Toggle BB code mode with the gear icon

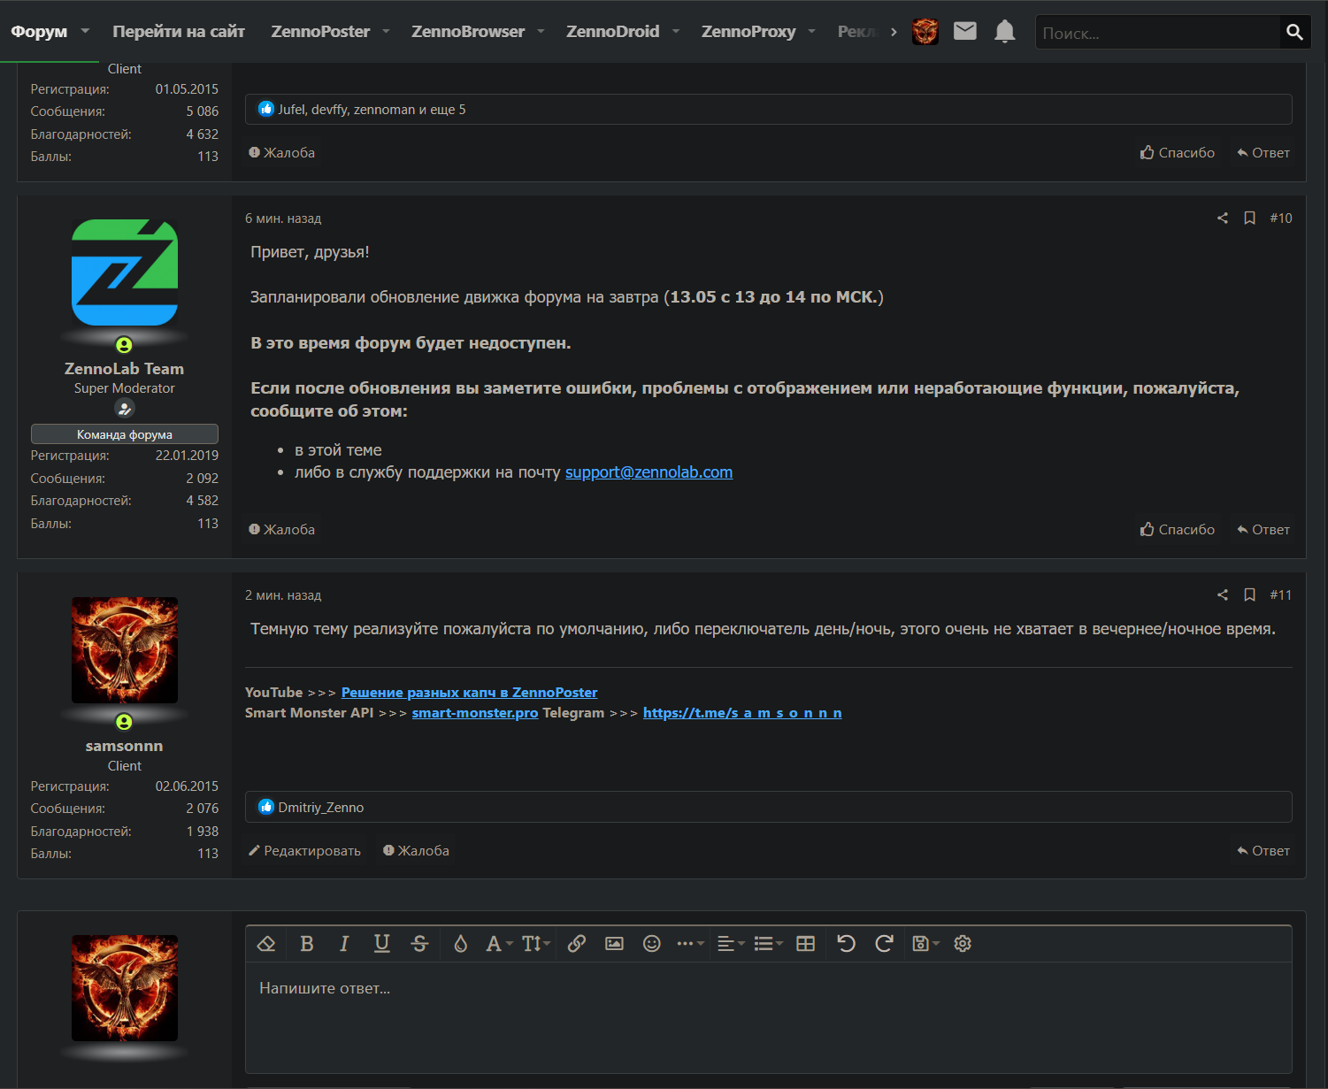click(x=963, y=943)
